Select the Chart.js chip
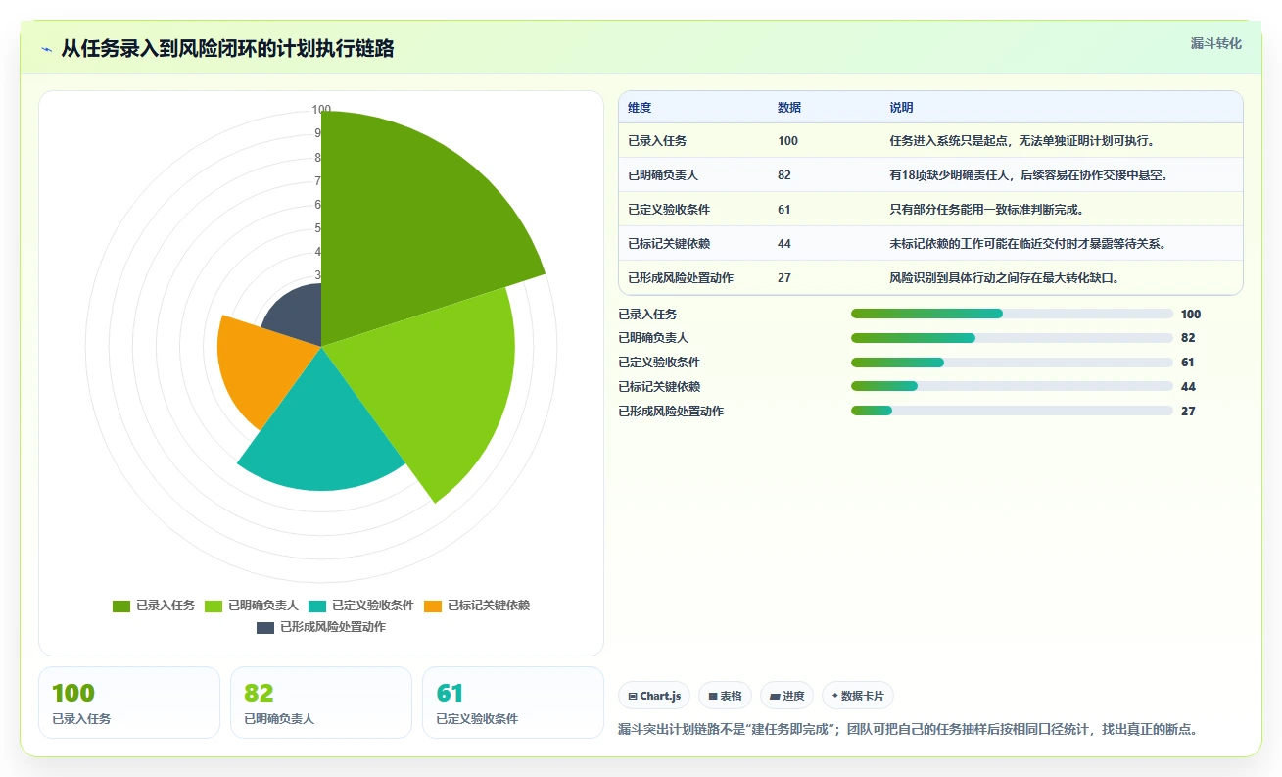1282x777 pixels. (654, 696)
